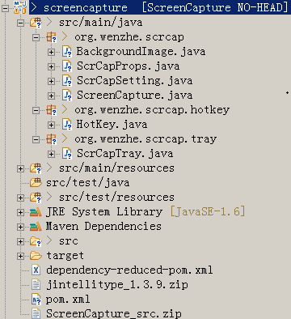This screenshot has height=319, width=291.
Task: Expand the plain src folder
Action: (x=20, y=241)
